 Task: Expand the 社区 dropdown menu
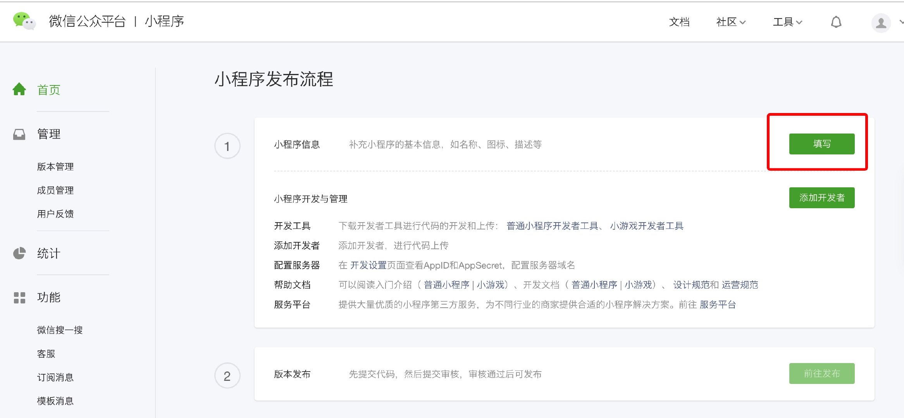730,22
